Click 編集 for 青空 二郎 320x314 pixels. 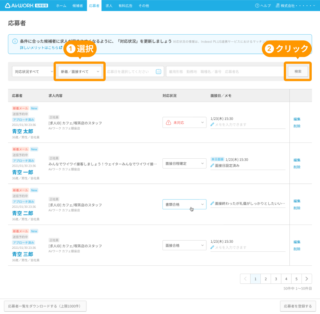[x=297, y=201]
